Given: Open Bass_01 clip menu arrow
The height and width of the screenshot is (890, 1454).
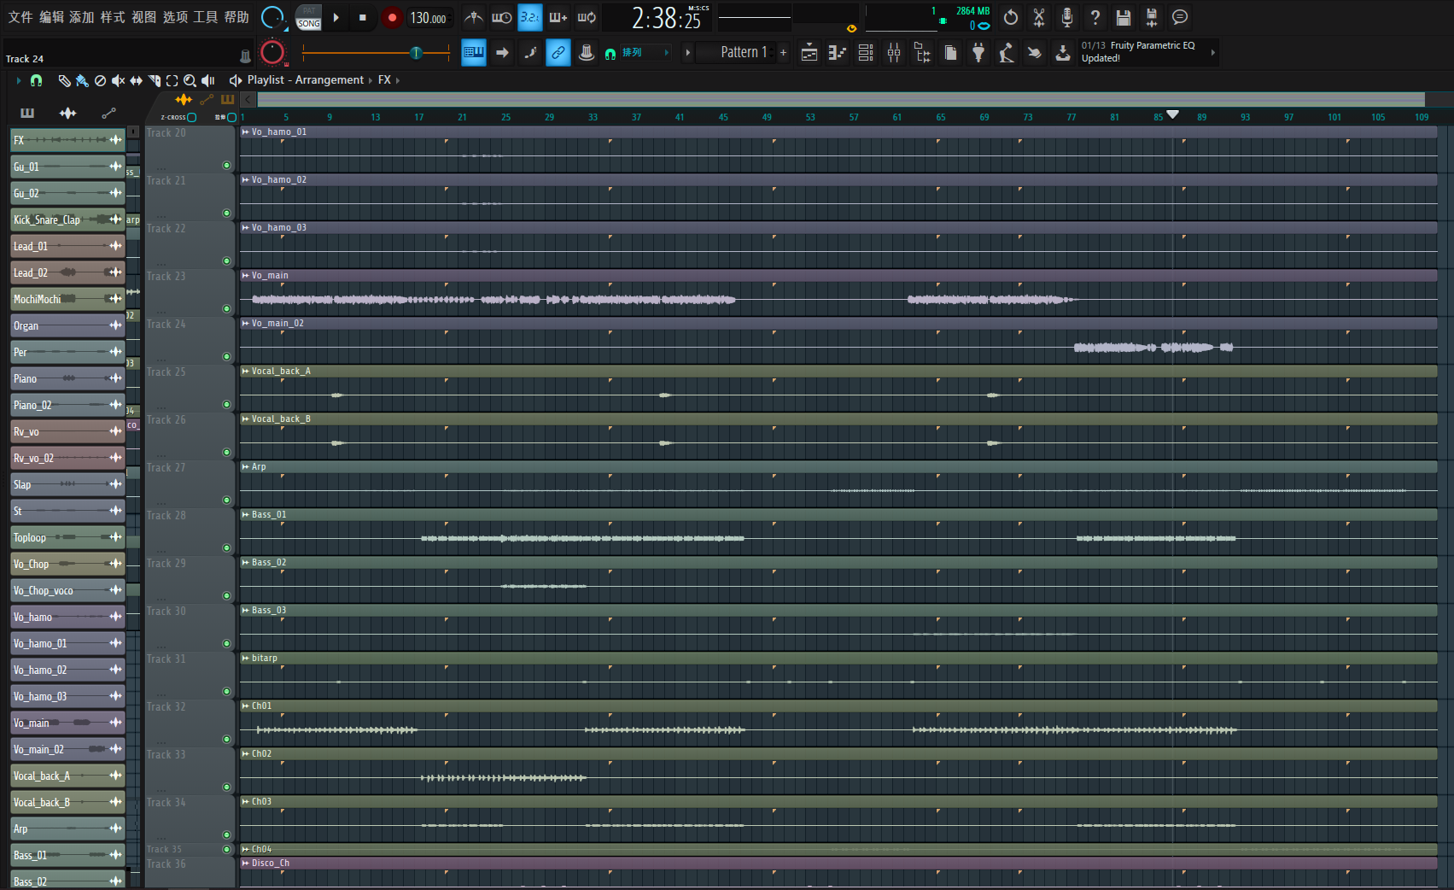Looking at the screenshot, I should click(246, 515).
